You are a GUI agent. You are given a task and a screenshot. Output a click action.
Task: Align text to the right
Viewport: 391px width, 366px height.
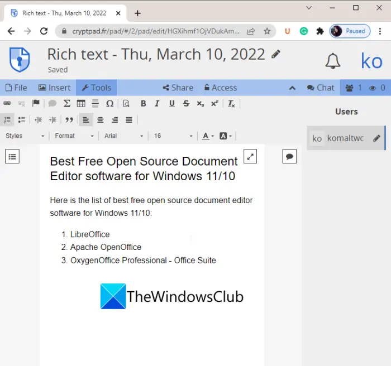115,120
